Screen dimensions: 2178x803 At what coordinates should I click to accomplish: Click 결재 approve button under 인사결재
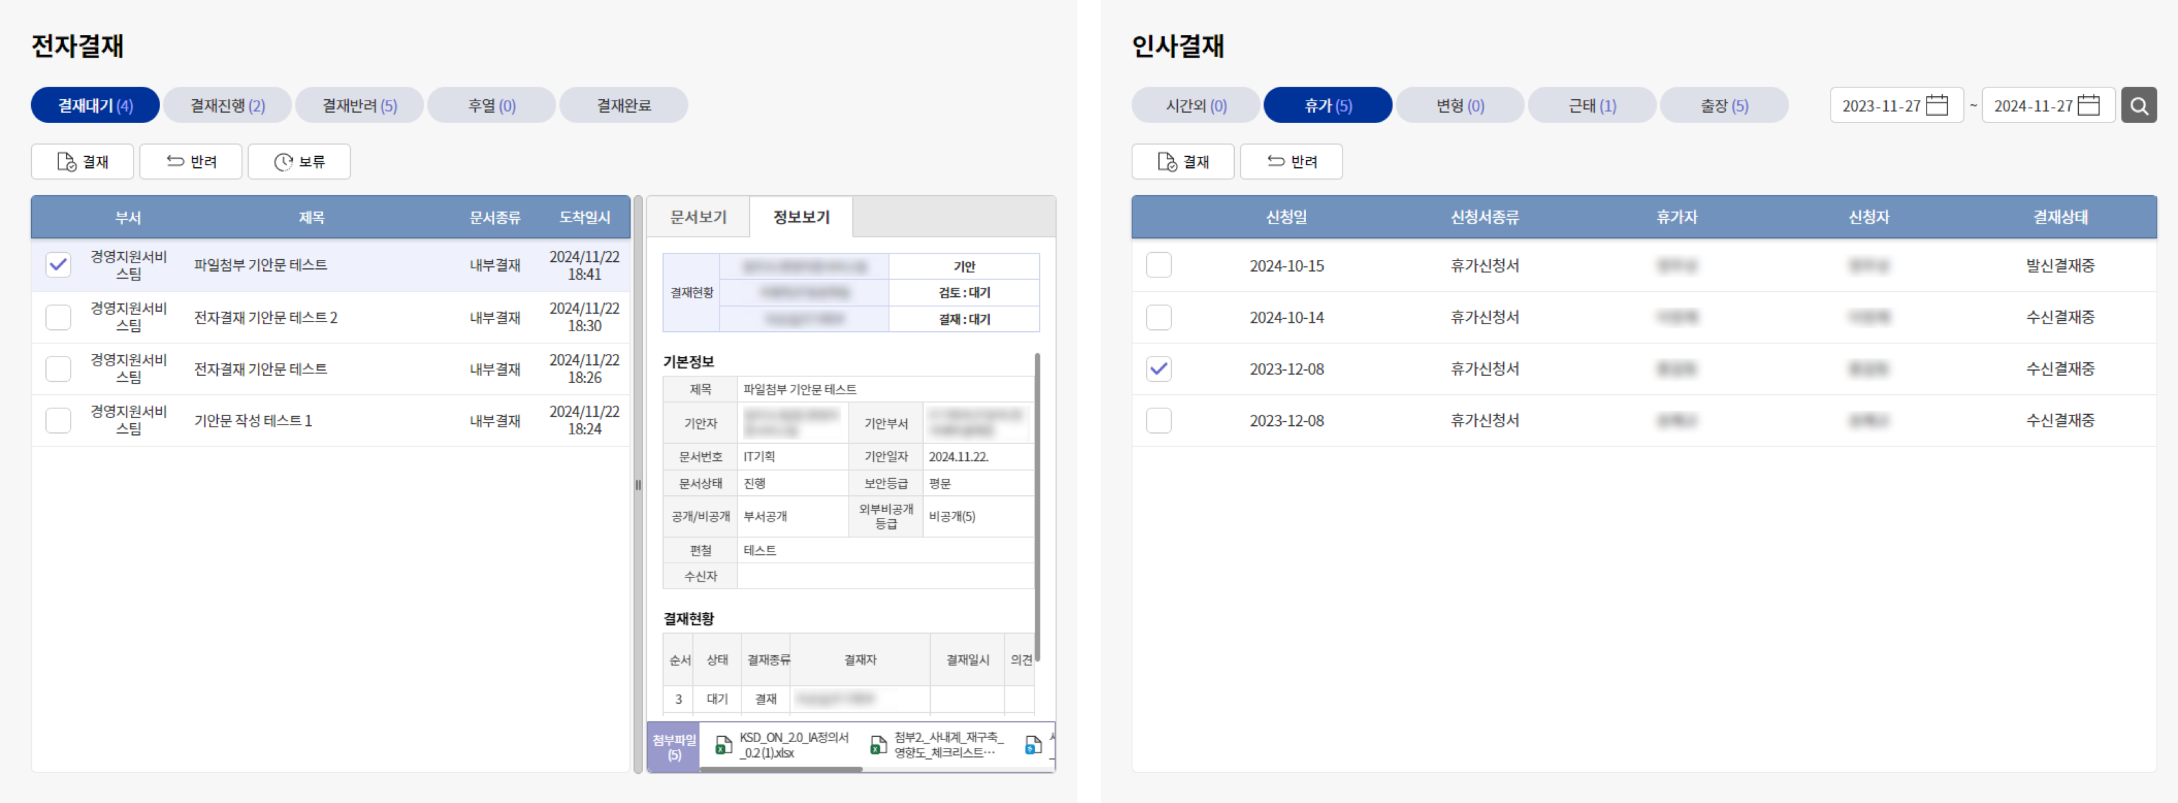point(1183,161)
